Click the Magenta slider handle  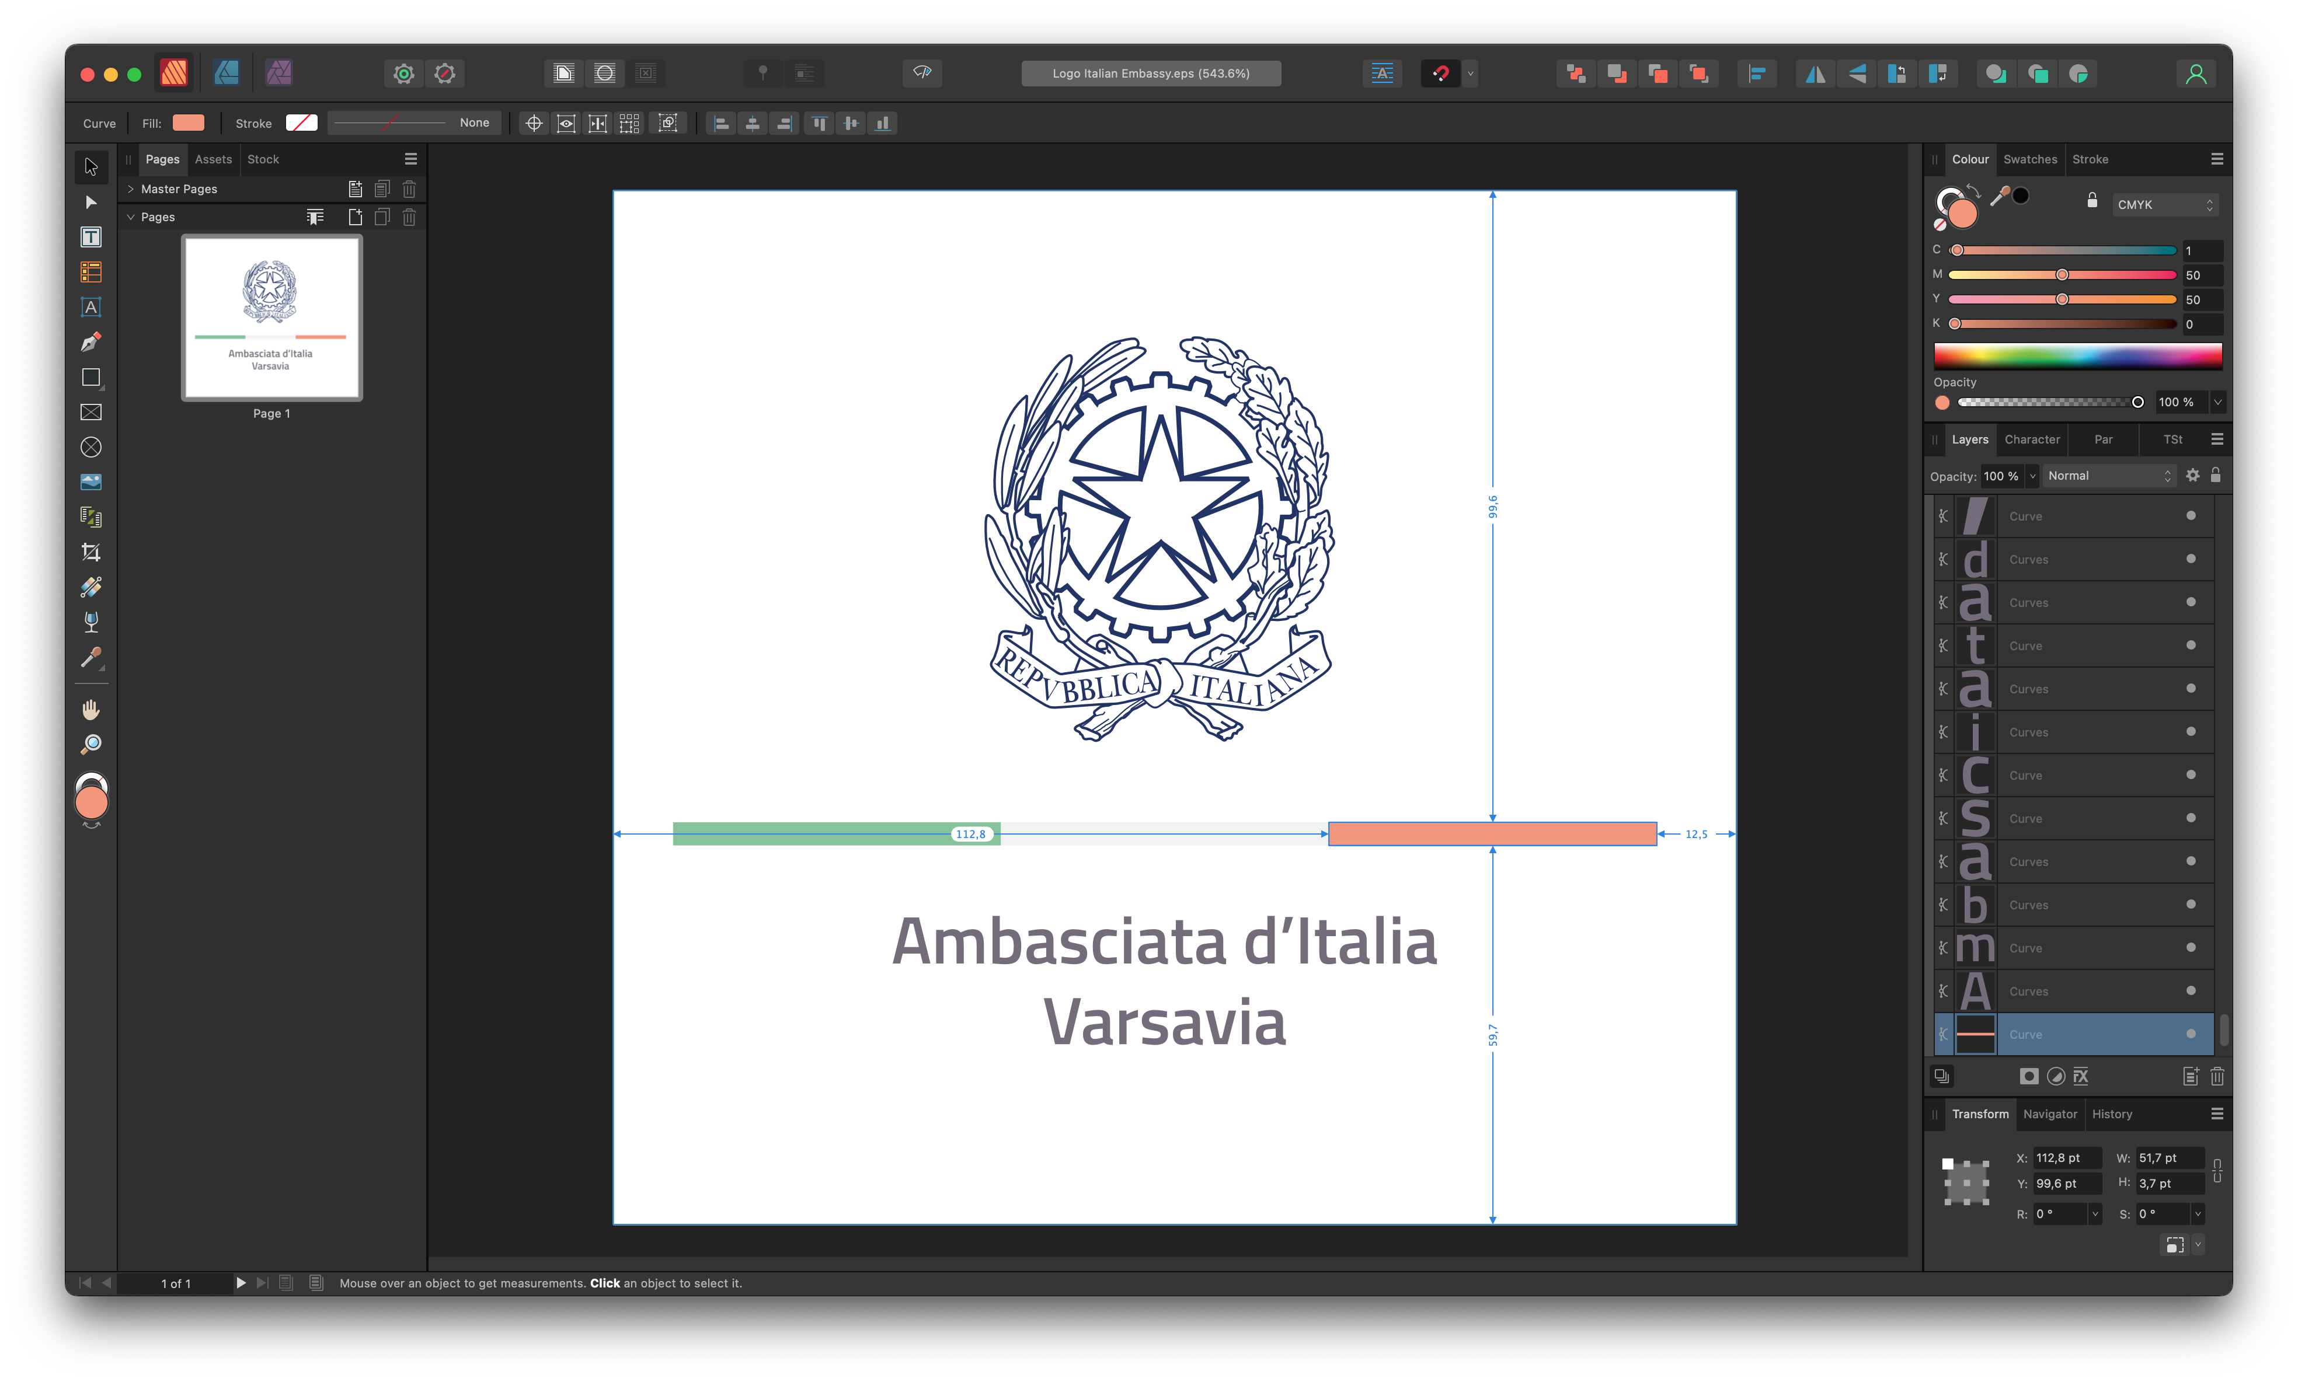(2062, 275)
